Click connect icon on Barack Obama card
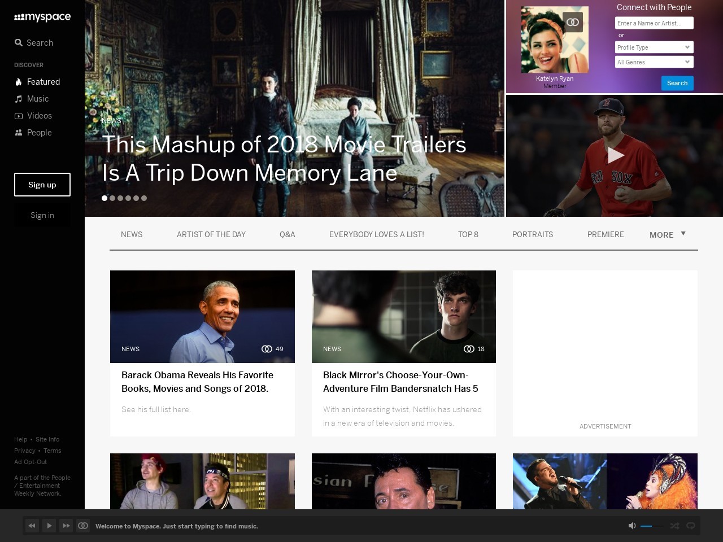723x542 pixels. tap(267, 349)
